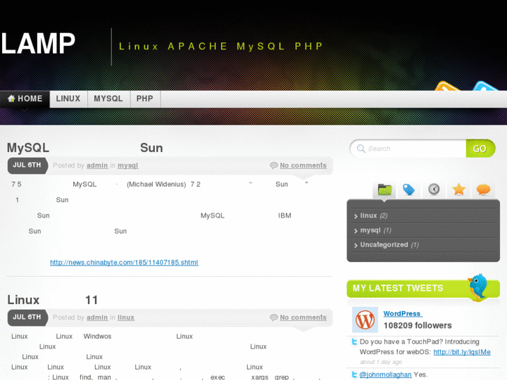Expand the arrow beside Uncategorized category
The width and height of the screenshot is (507, 380).
click(356, 245)
